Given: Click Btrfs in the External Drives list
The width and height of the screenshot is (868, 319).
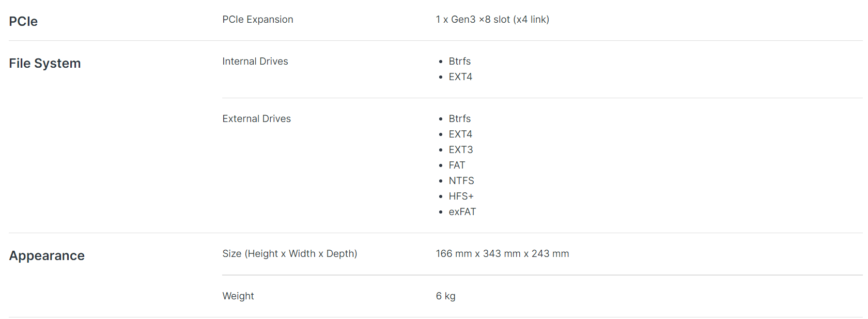Looking at the screenshot, I should click(459, 119).
